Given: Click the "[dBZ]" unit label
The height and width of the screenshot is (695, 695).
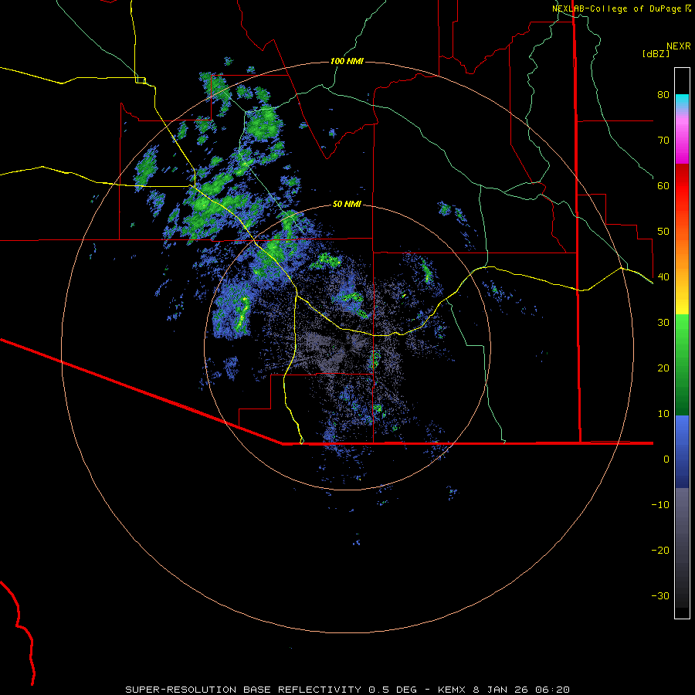Looking at the screenshot, I should 656,53.
